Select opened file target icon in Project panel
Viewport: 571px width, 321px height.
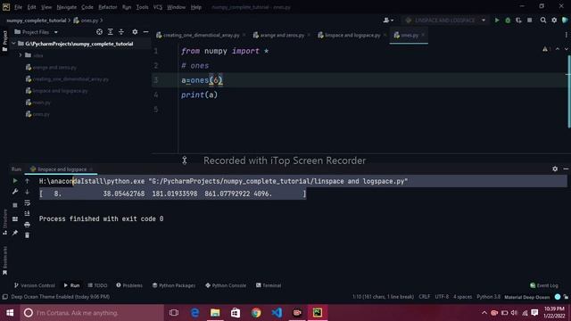(99, 32)
